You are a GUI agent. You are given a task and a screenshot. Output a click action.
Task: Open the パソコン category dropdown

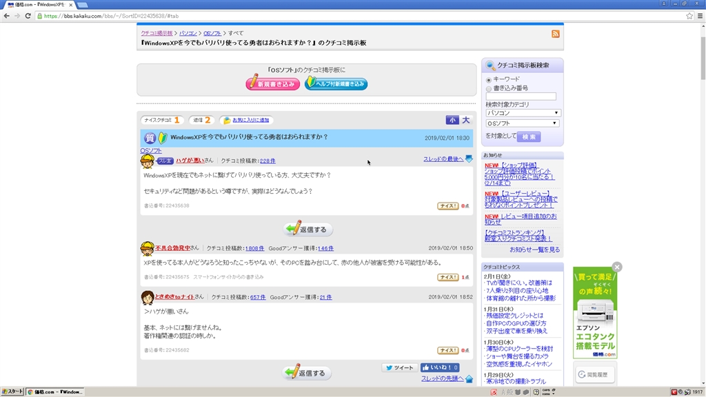click(523, 113)
